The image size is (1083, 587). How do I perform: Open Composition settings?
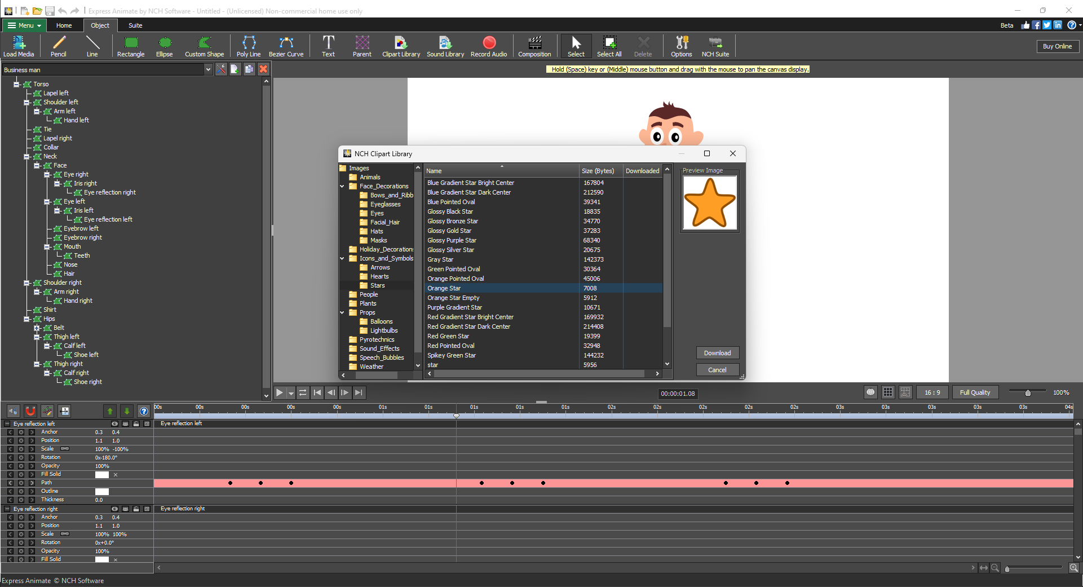(534, 46)
